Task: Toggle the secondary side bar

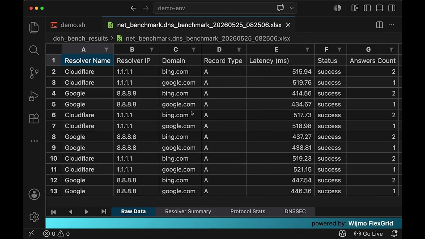Action: click(392, 8)
